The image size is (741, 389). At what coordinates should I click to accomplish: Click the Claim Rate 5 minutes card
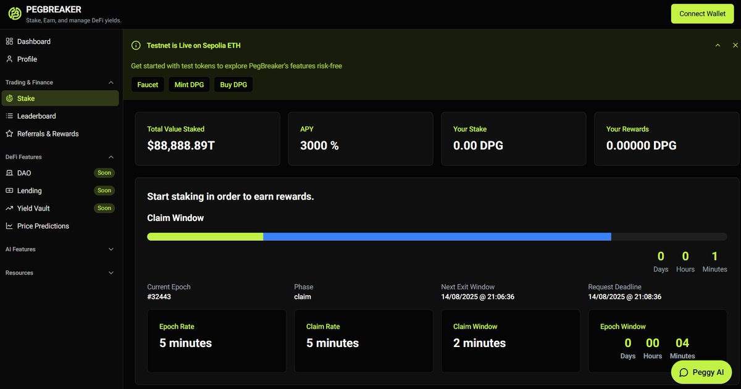click(364, 341)
